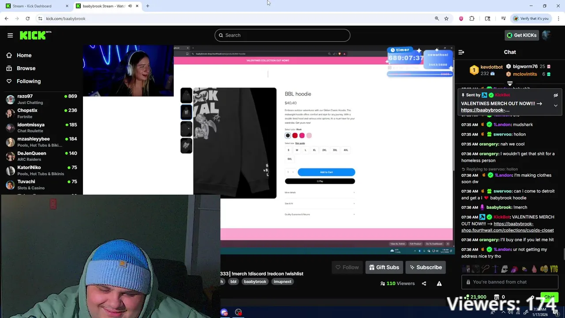Click the Follow button

pyautogui.click(x=347, y=267)
